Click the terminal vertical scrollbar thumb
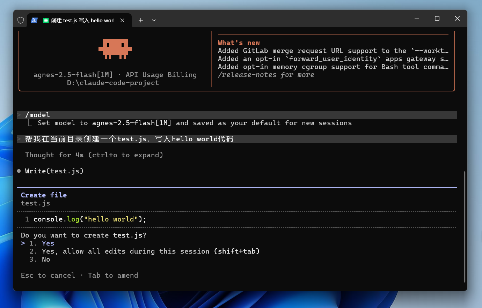Viewport: 482px width, 308px height. coord(465,227)
